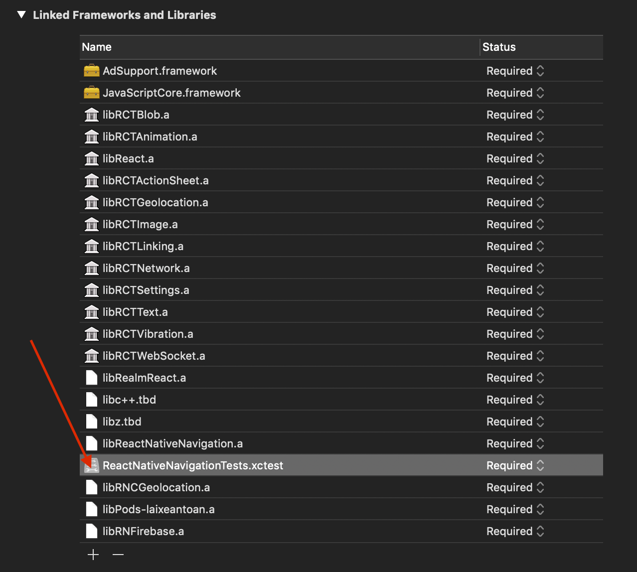Click the libRCTNetwork.a library icon
637x572 pixels.
pyautogui.click(x=92, y=268)
